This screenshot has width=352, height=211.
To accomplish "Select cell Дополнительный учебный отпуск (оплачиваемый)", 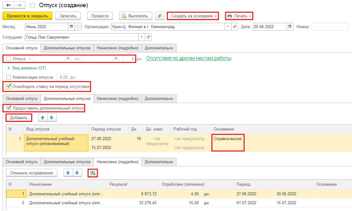I will [56, 143].
